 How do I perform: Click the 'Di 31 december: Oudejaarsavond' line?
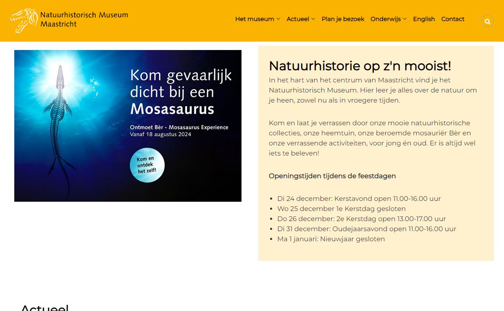point(367,229)
